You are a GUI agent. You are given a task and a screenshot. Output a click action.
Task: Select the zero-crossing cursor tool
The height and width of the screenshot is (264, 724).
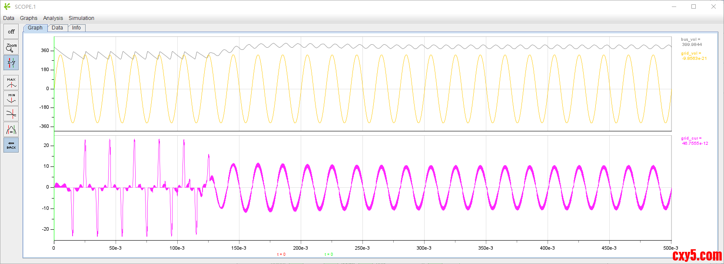11,114
